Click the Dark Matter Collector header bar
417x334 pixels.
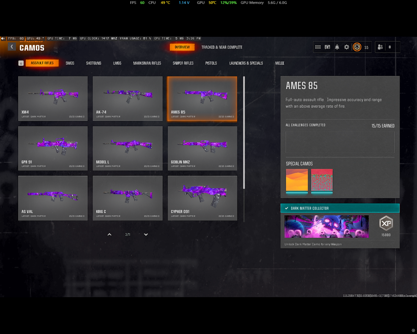tap(340, 208)
